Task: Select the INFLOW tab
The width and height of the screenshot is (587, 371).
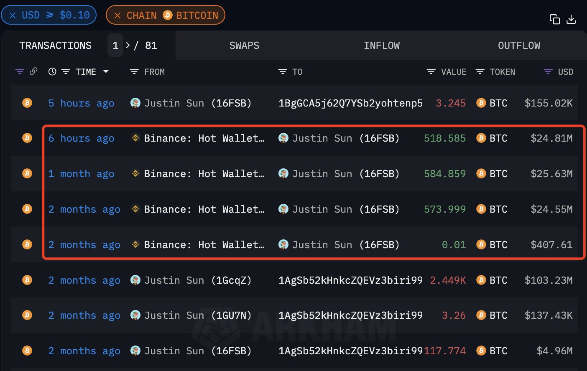Action: click(x=381, y=45)
